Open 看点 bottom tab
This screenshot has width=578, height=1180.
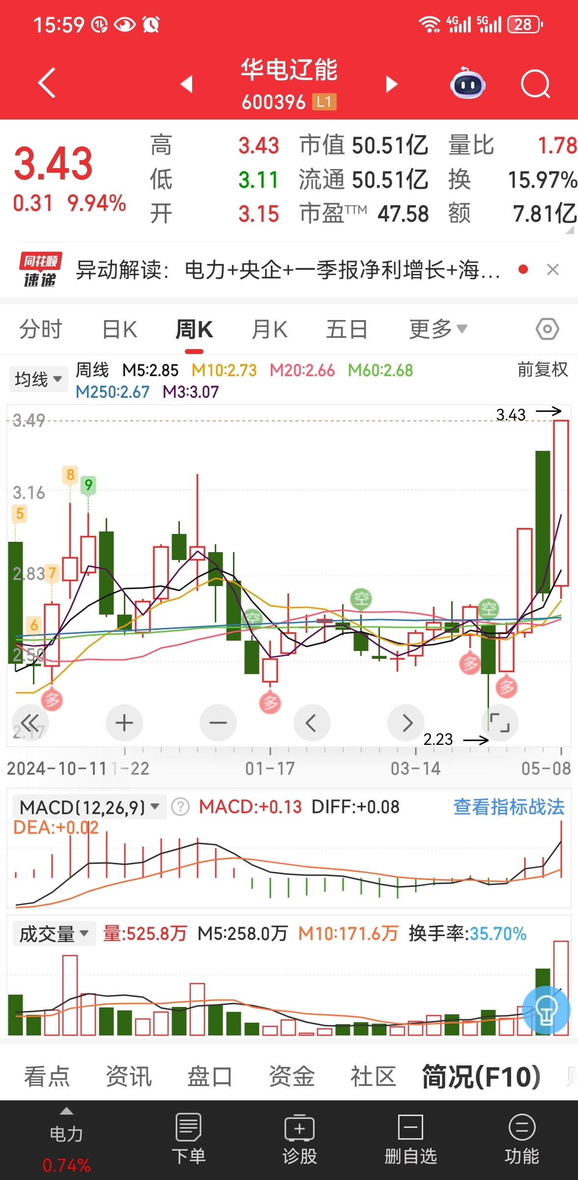pyautogui.click(x=47, y=1076)
